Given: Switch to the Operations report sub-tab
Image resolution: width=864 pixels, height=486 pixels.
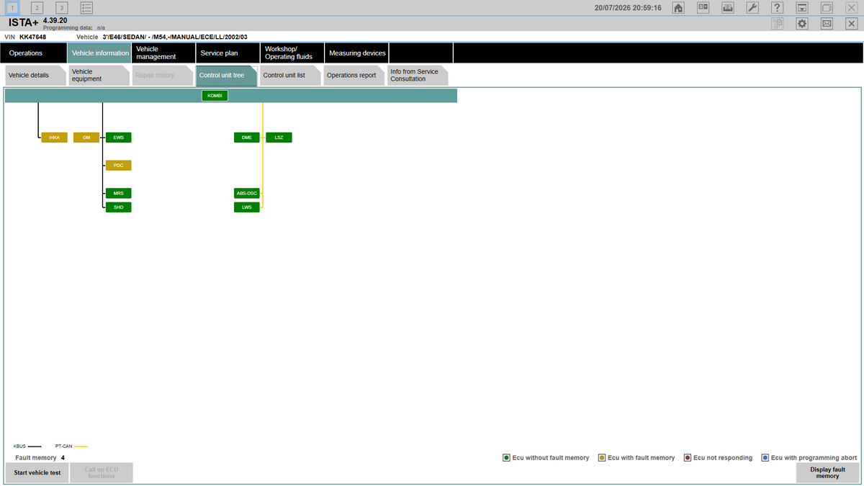Looking at the screenshot, I should pyautogui.click(x=354, y=76).
